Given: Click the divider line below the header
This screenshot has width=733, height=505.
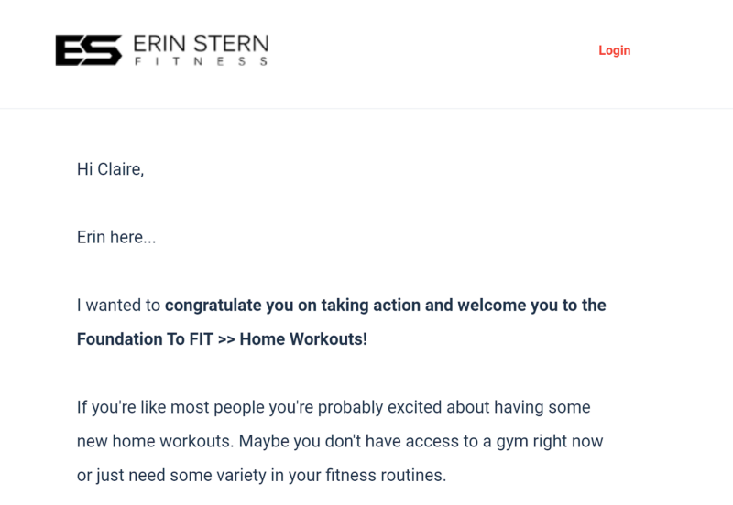Looking at the screenshot, I should tap(366, 108).
